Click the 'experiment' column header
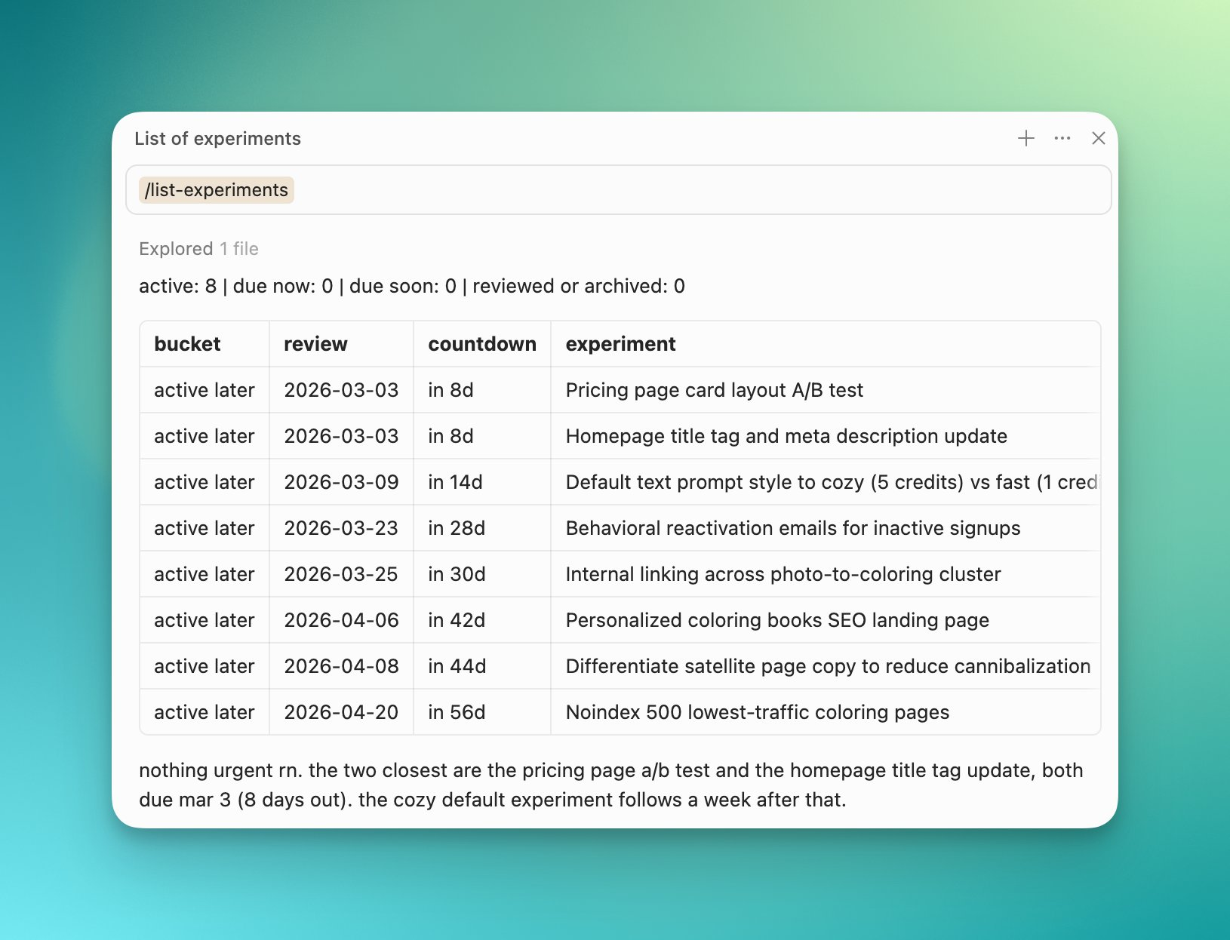Screen dimensions: 1230x940 [x=620, y=344]
